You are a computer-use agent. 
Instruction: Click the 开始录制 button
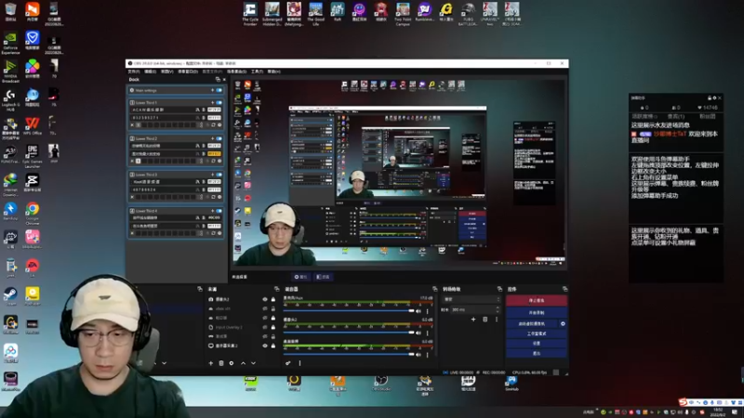tap(537, 313)
